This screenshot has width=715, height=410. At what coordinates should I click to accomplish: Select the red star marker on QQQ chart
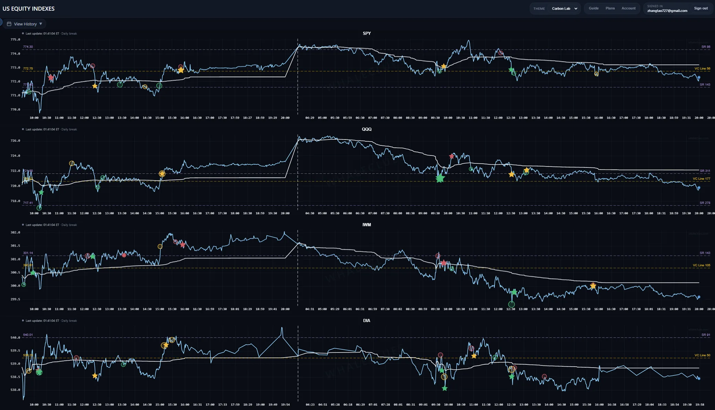(x=452, y=156)
